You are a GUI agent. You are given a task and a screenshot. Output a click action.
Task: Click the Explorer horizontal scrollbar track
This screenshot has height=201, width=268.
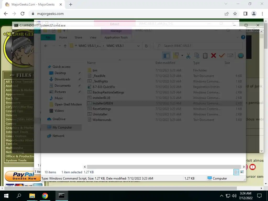[x=164, y=167]
